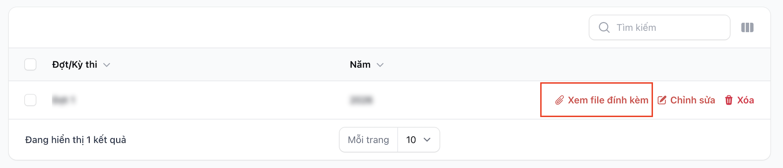
Task: Select the first row's checkbox
Action: pyautogui.click(x=30, y=100)
